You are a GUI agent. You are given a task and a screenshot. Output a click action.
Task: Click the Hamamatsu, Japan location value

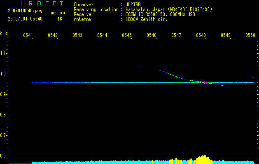click(169, 9)
